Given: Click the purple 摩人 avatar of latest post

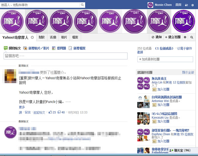Looking at the screenshot, I should coord(11,132).
